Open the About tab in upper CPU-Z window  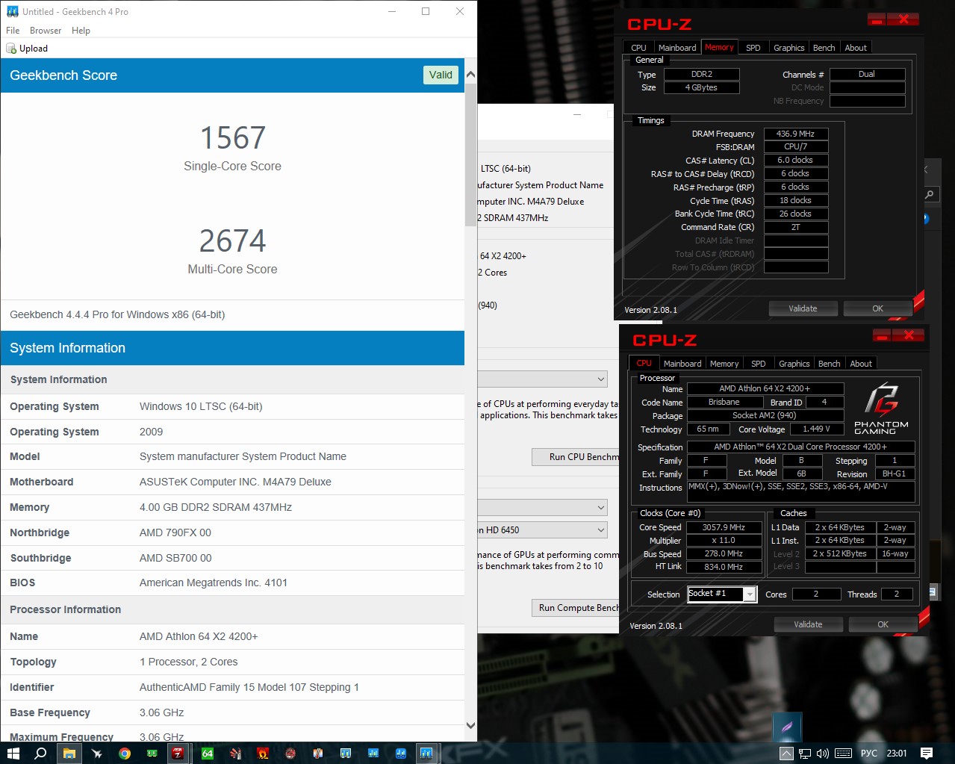click(x=856, y=48)
